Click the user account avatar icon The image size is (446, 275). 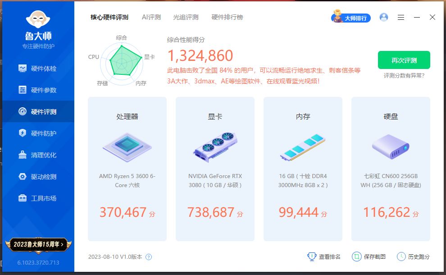[x=384, y=18]
